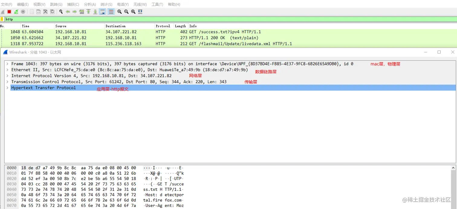Go forward to next packet arrow
Viewport: 457px width, 209px height.
[x=75, y=12]
